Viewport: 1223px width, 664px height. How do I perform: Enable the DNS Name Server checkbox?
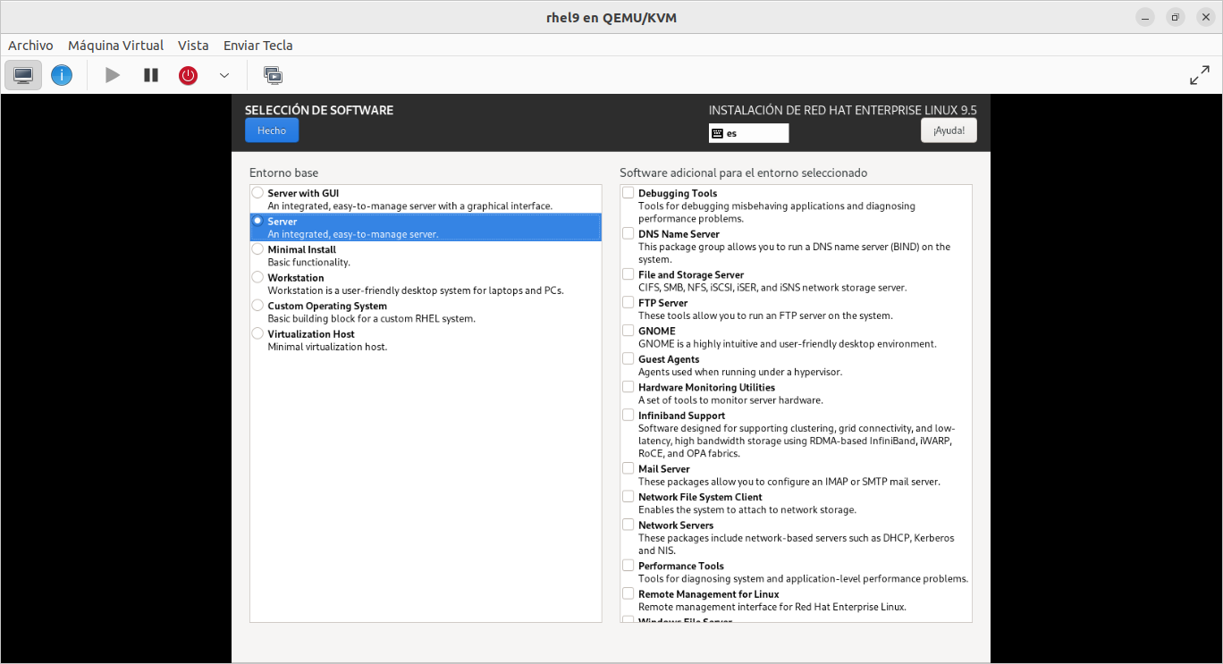[x=628, y=233]
